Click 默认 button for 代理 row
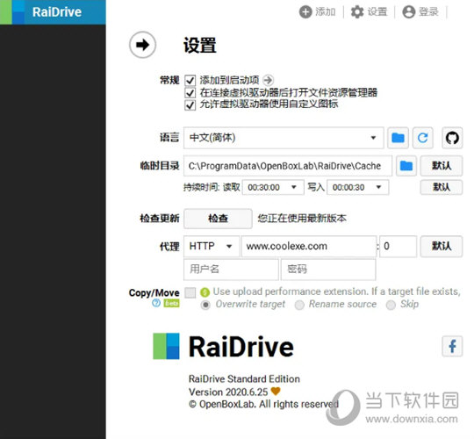474x439 pixels. pyautogui.click(x=442, y=247)
